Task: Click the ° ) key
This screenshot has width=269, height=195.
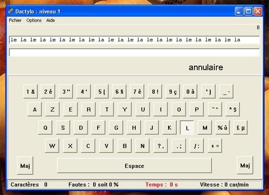Action: tap(208, 91)
